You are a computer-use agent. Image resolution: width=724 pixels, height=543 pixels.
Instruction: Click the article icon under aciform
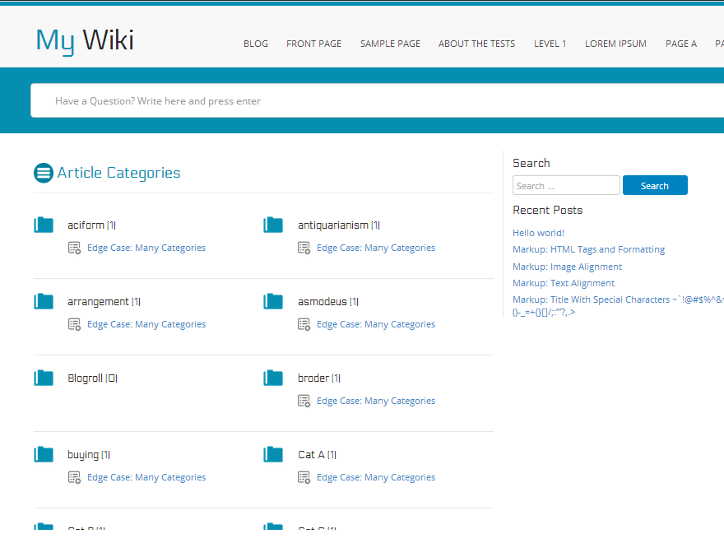74,248
